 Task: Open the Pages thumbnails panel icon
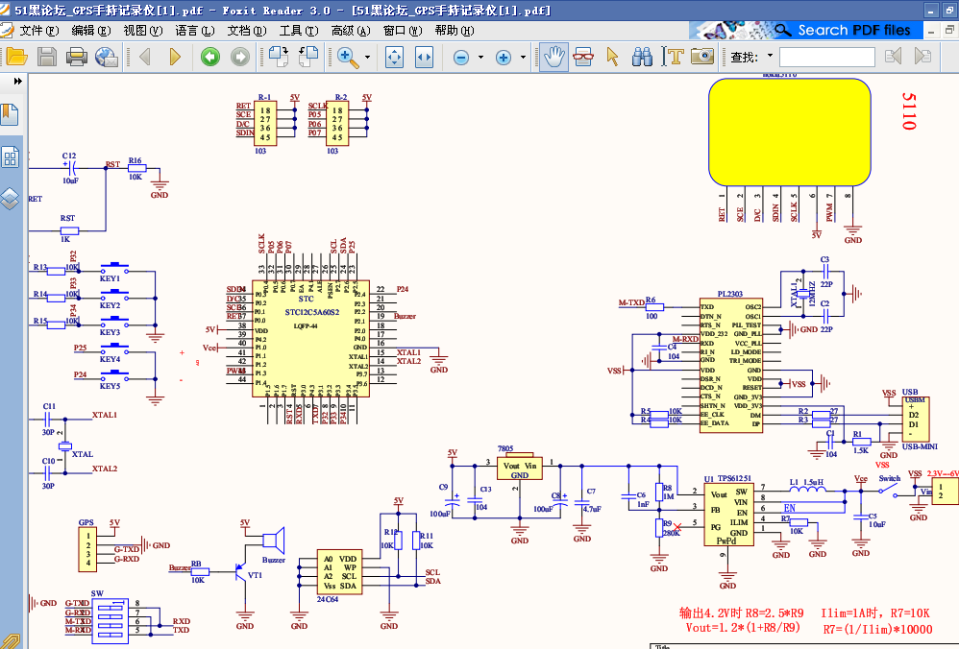[x=10, y=157]
